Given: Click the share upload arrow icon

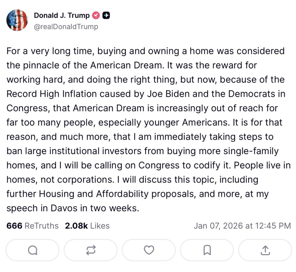Looking at the screenshot, I should click(265, 250).
